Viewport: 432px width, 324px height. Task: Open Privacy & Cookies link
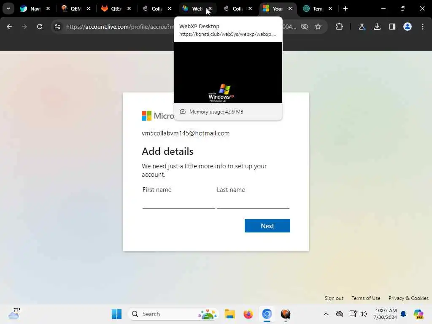point(408,298)
